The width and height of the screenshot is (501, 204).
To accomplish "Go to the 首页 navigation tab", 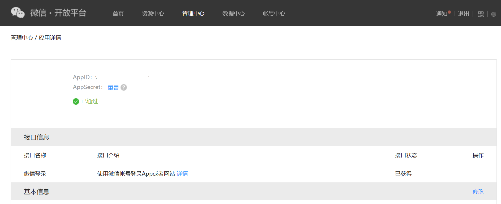I will 118,14.
